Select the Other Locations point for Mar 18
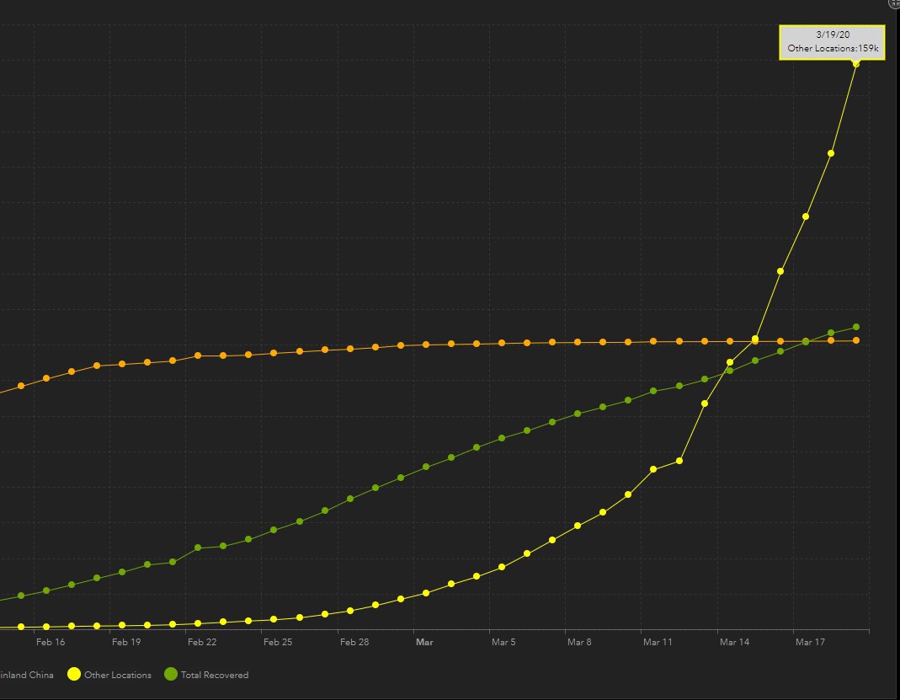 (831, 153)
